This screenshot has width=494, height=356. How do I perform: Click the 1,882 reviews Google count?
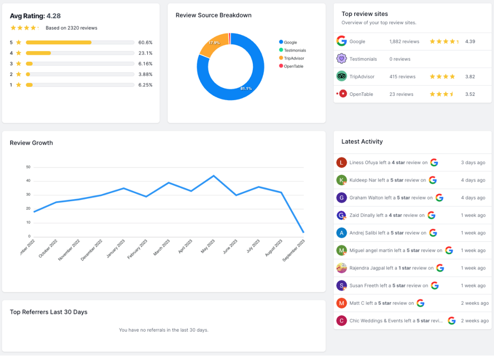click(x=404, y=42)
